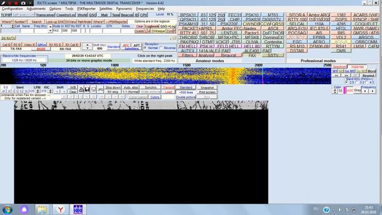Select the BPSK31 mode button

coord(188,15)
